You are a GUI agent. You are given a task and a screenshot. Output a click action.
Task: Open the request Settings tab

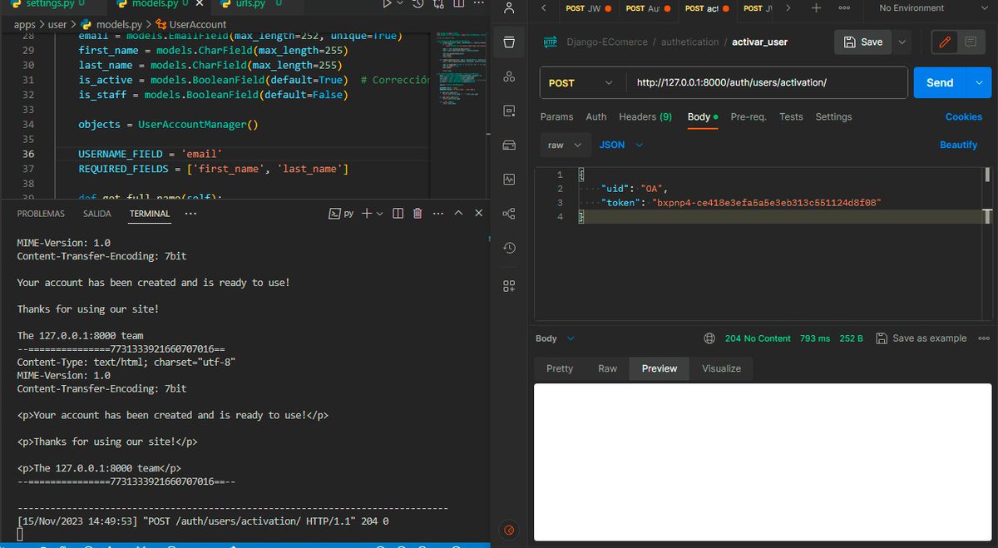(x=833, y=117)
